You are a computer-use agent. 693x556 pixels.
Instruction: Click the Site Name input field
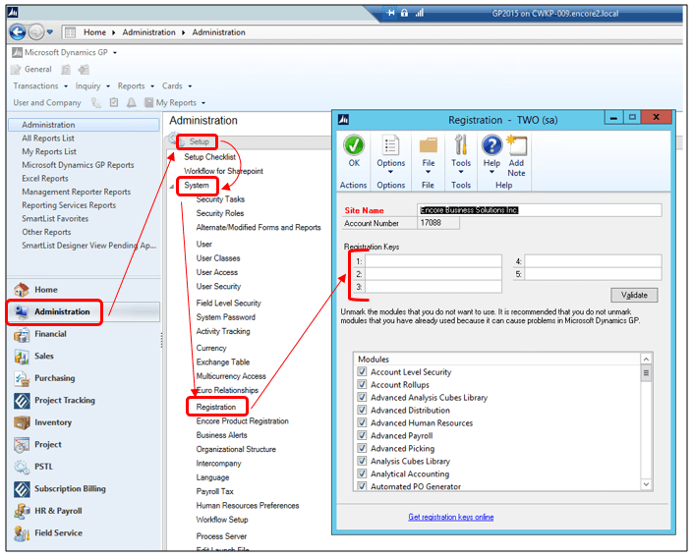point(540,210)
